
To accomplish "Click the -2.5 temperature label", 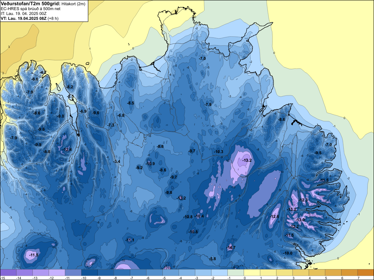I will (x=71, y=97).
